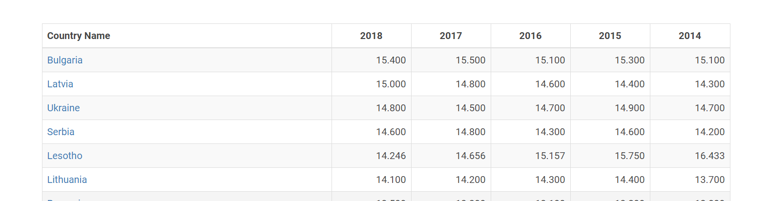Click Lithuania's 2014 value 13.700
769x201 pixels.
pos(709,180)
